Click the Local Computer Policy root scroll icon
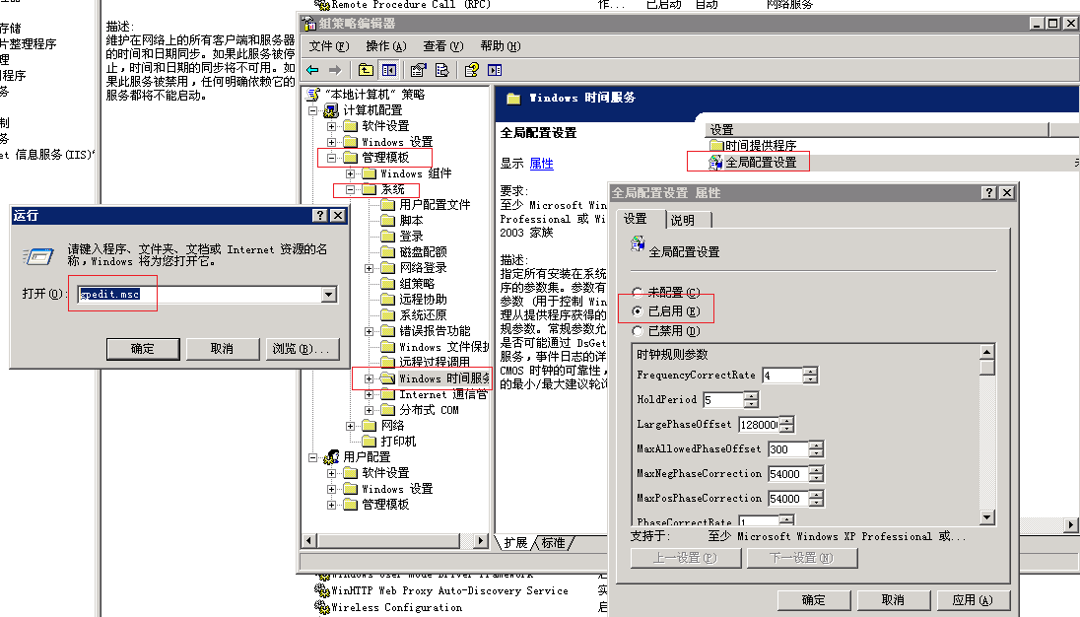This screenshot has height=617, width=1080. point(314,95)
